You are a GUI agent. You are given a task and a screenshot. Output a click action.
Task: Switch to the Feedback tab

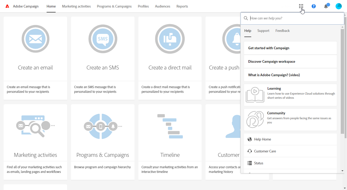(282, 31)
